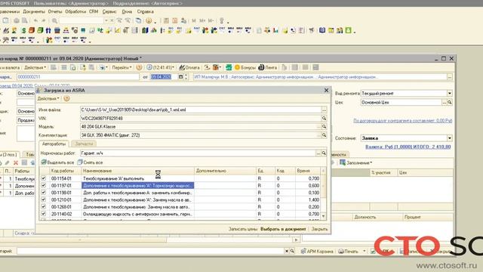The width and height of the screenshot is (483, 272).
Task: Click the АРМ Корзина button
Action: click(317, 252)
